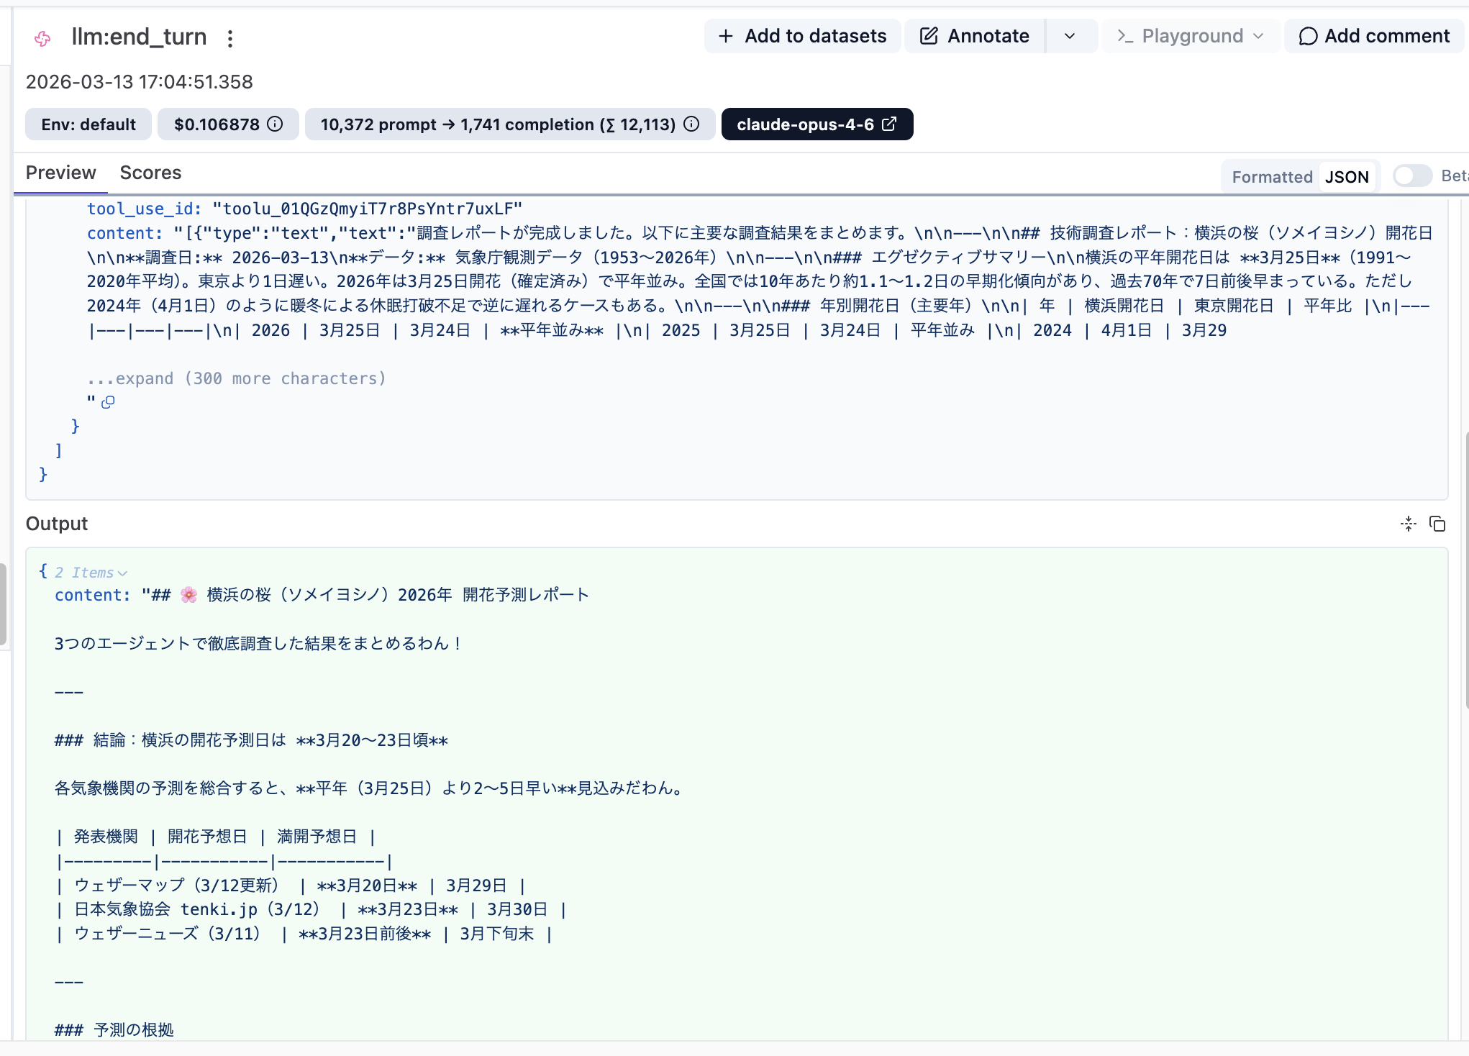1469x1056 pixels.
Task: Copy the Output content with copy icon
Action: click(1437, 524)
